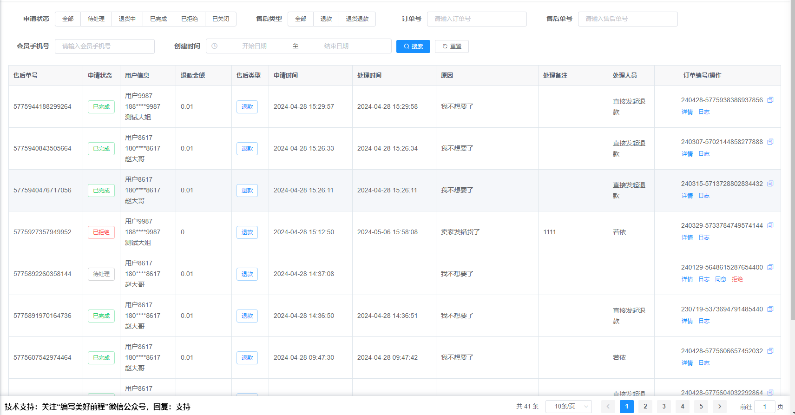The width and height of the screenshot is (795, 415).
Task: Copy order number 240428-5775938386937856
Action: 770,100
